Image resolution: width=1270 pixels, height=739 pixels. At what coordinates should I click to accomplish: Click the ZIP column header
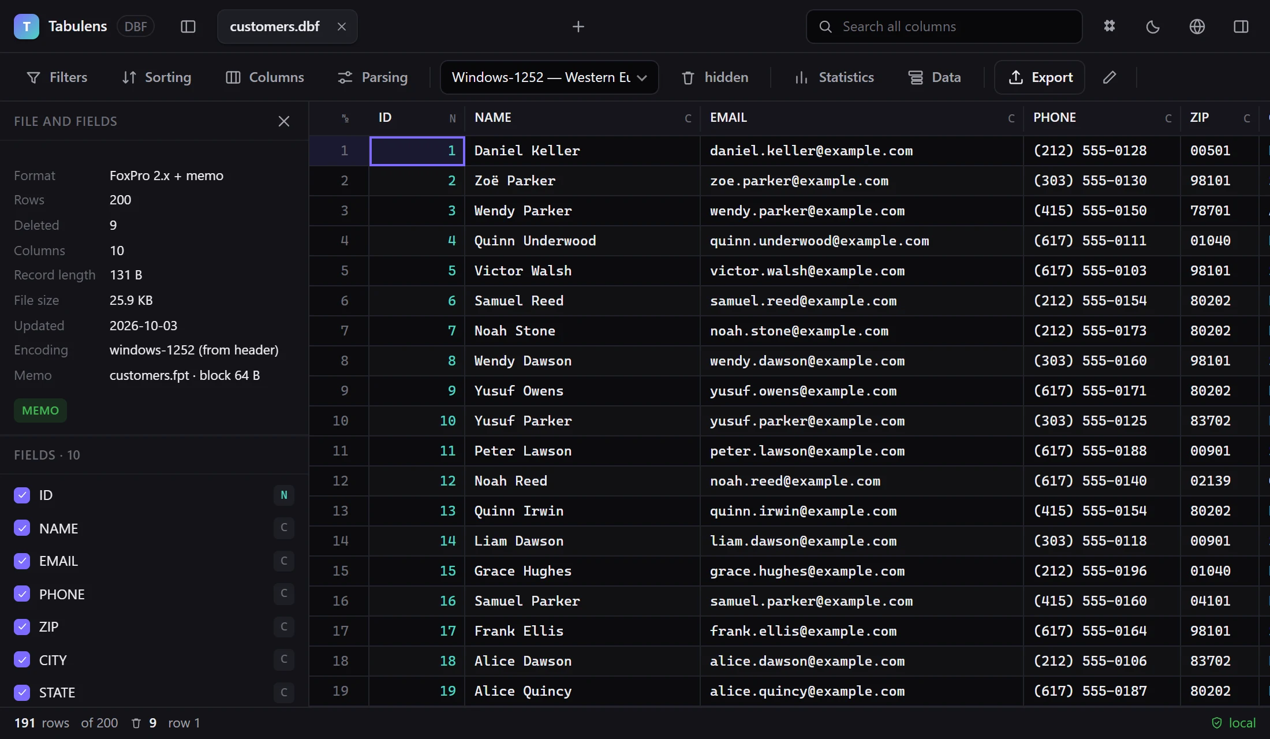(1220, 118)
